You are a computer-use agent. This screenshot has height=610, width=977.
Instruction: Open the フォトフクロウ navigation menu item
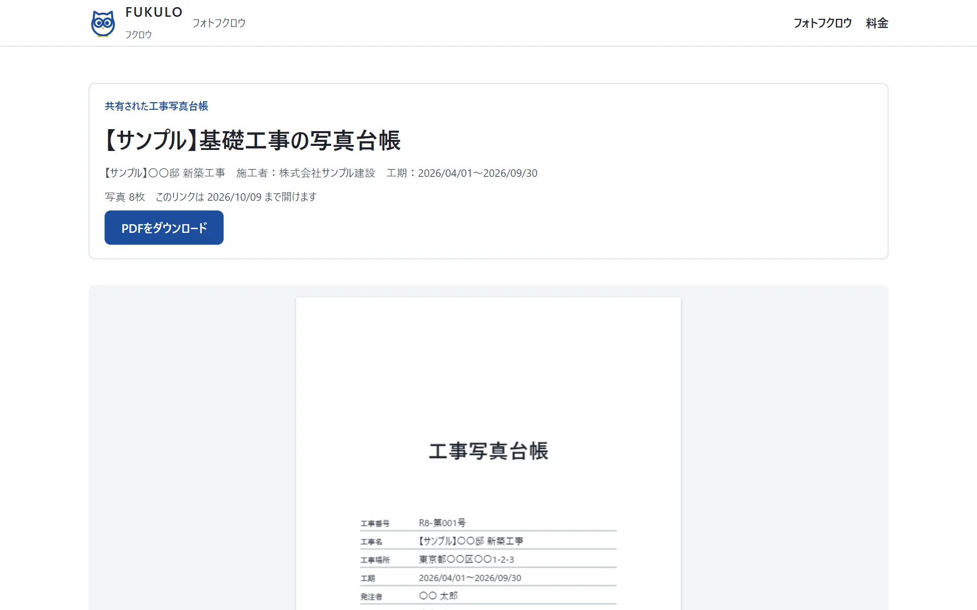[822, 23]
